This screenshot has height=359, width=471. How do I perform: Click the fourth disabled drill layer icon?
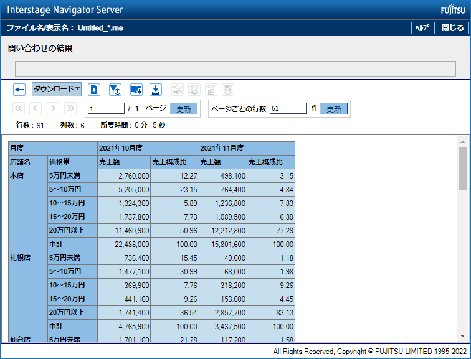coord(228,90)
